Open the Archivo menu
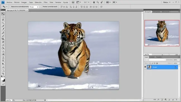 pos(9,2)
